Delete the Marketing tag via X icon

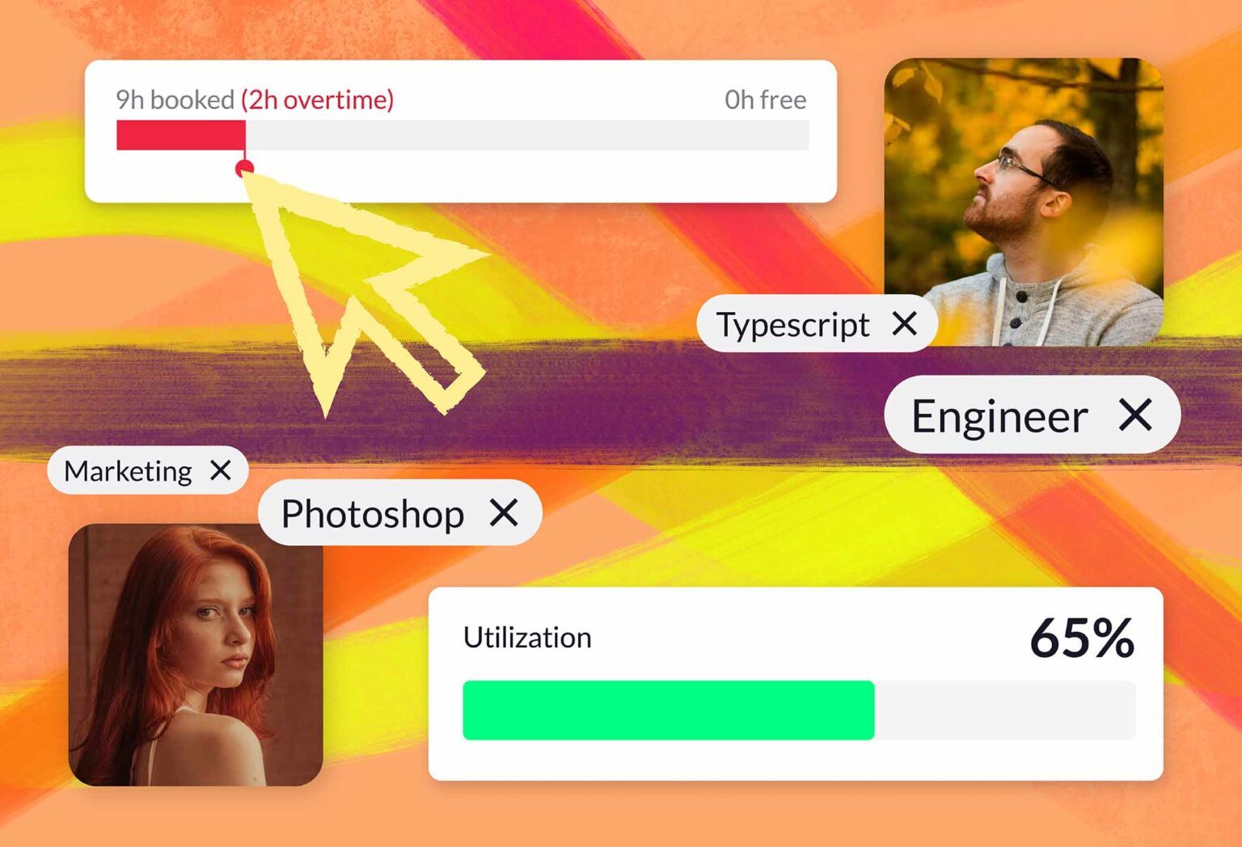tap(220, 470)
